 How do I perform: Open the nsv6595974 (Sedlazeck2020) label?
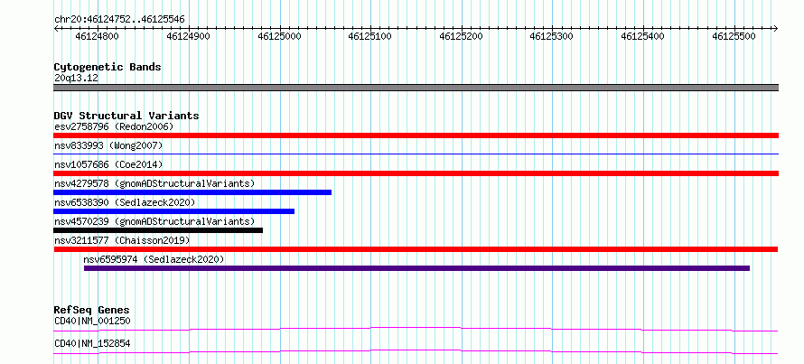(154, 259)
